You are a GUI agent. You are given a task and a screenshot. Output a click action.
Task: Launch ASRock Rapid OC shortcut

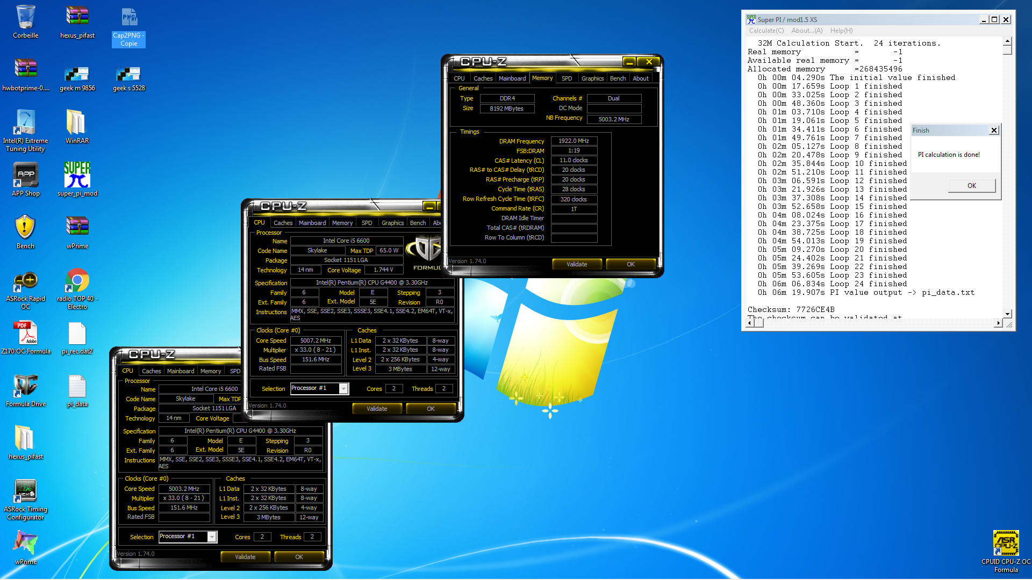pos(25,290)
